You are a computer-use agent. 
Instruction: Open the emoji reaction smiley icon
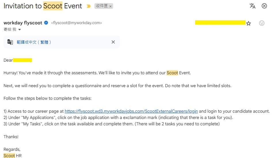point(262,23)
